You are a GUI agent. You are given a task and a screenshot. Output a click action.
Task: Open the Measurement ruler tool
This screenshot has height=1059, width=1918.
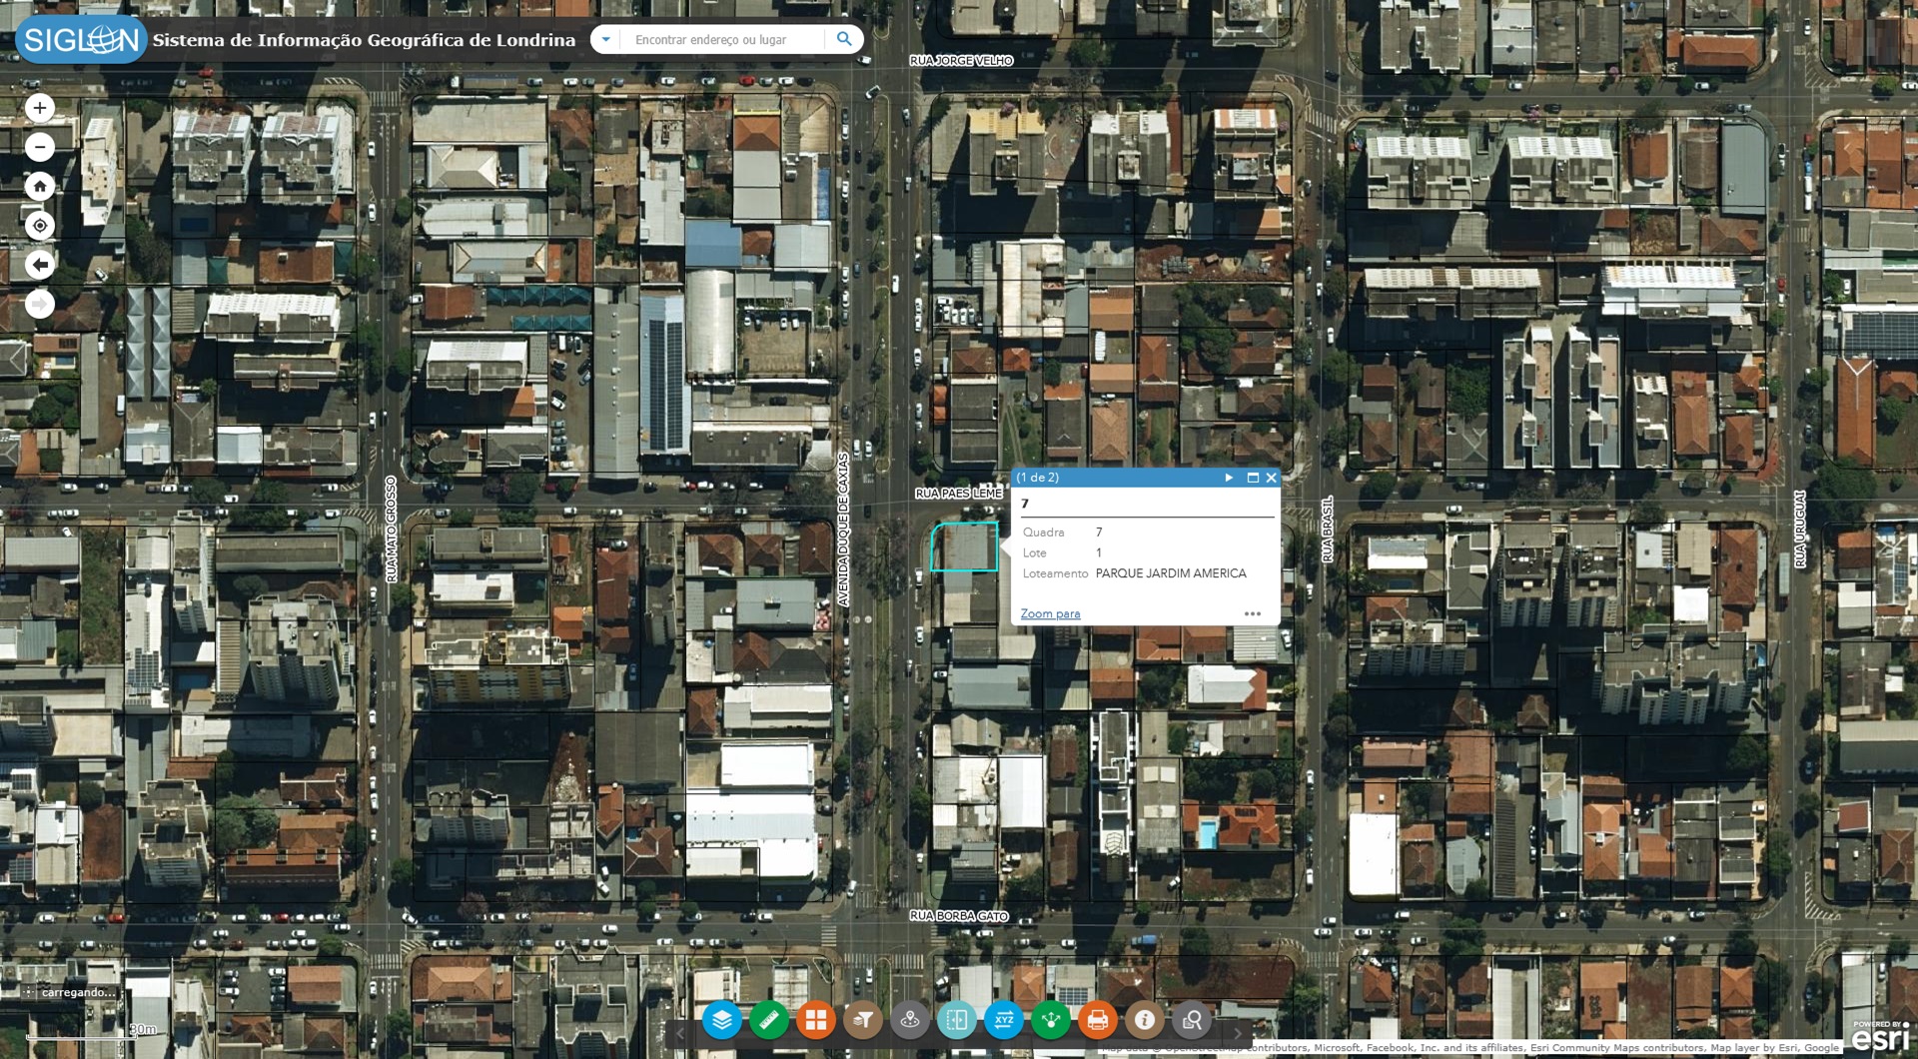768,1020
